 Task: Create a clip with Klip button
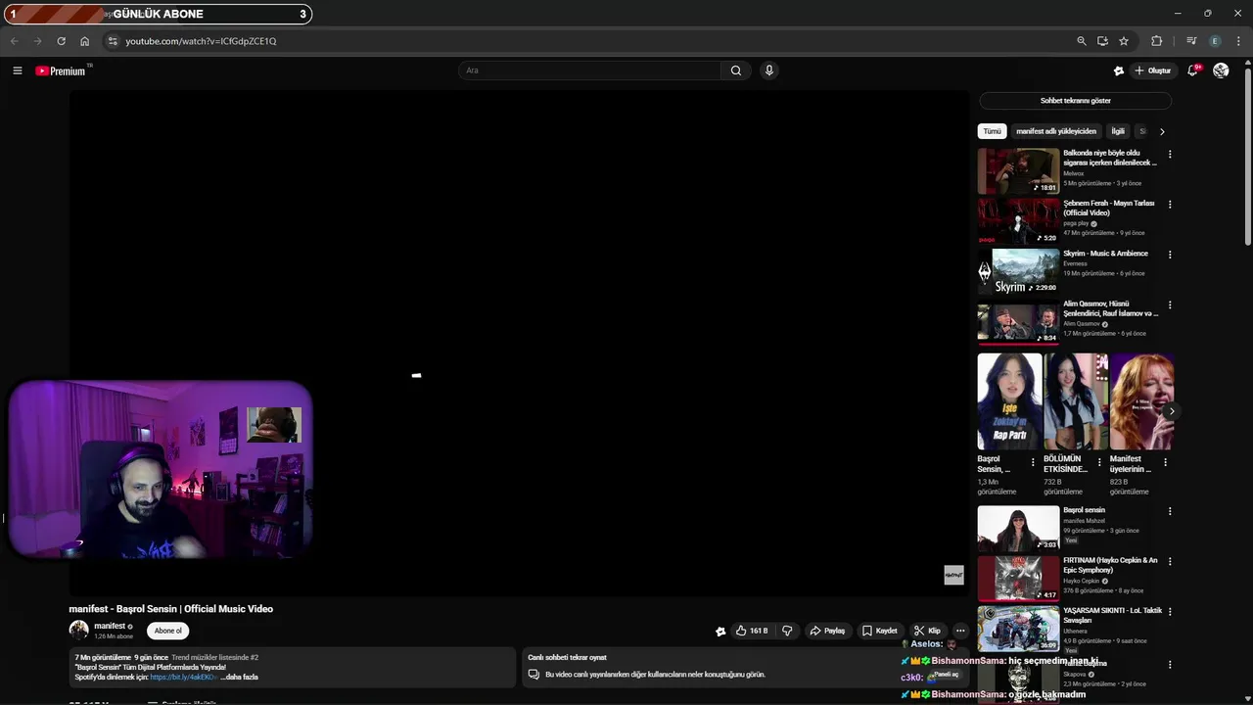point(927,631)
